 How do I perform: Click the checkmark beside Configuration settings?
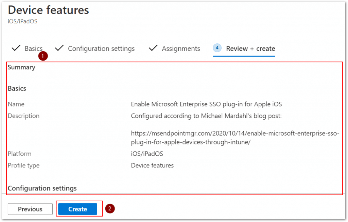click(x=59, y=48)
